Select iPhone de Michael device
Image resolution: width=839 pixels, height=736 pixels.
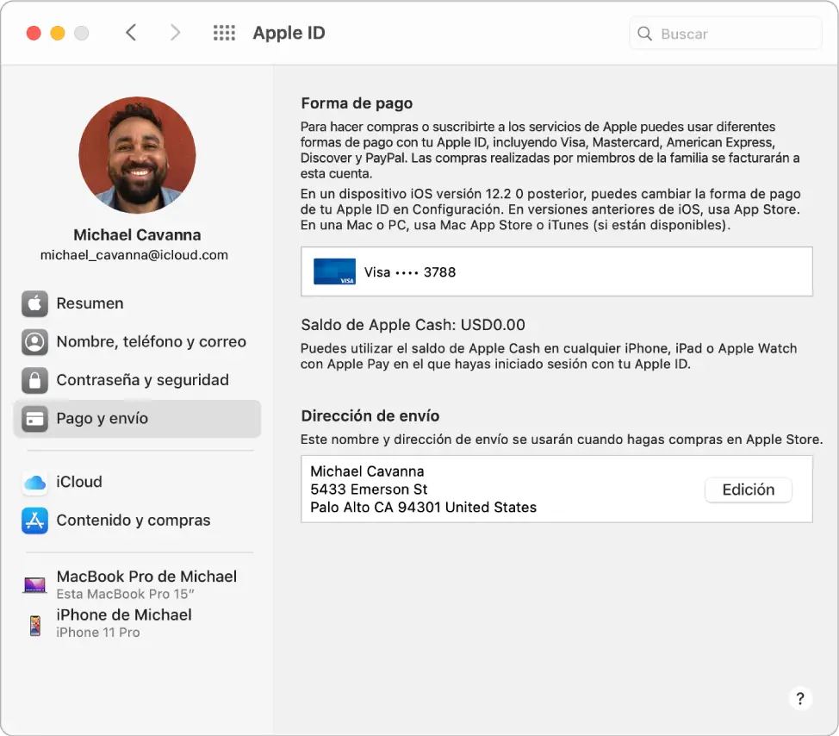click(137, 623)
